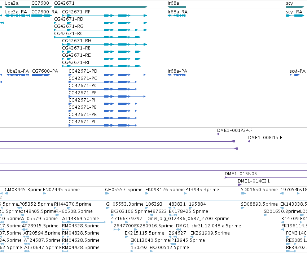Select transcript CG42671-RC
This screenshot has width=307, height=253.
pyautogui.click(x=69, y=34)
